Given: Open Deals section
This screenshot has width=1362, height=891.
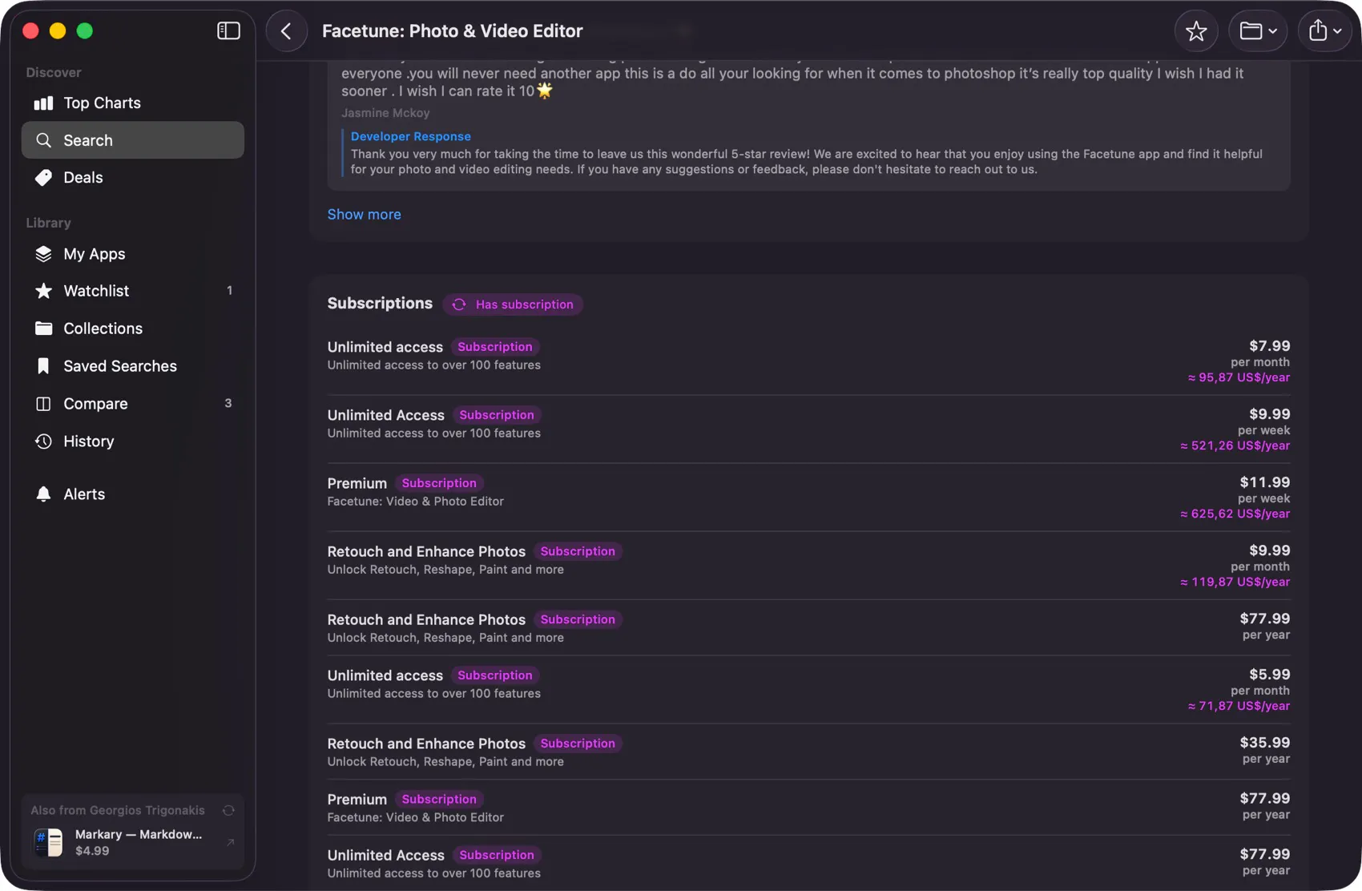Looking at the screenshot, I should pyautogui.click(x=133, y=178).
